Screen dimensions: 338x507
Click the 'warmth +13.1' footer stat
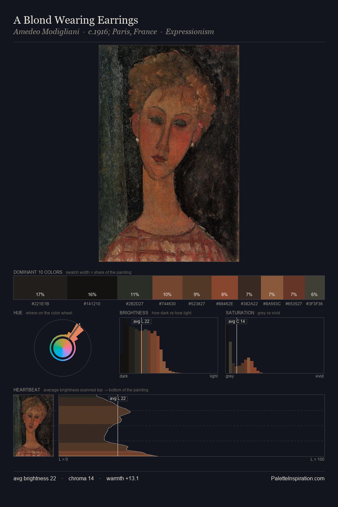tap(122, 478)
